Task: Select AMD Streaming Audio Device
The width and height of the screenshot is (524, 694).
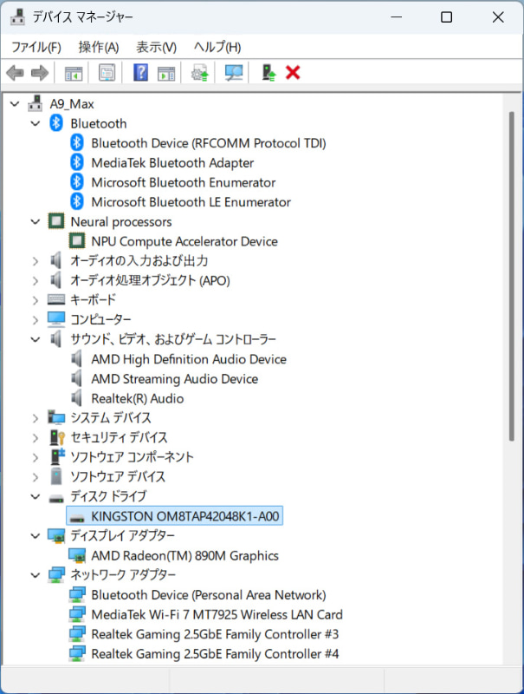Action: pos(174,378)
